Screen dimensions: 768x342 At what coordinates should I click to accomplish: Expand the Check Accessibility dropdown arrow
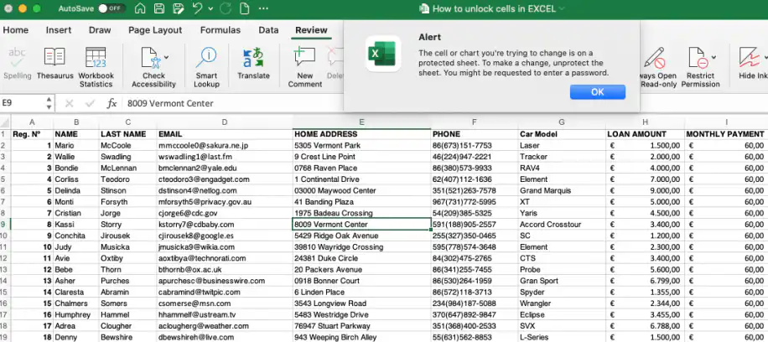point(166,57)
